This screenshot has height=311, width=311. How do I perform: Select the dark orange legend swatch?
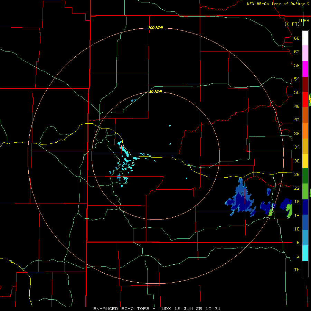[x=305, y=115]
